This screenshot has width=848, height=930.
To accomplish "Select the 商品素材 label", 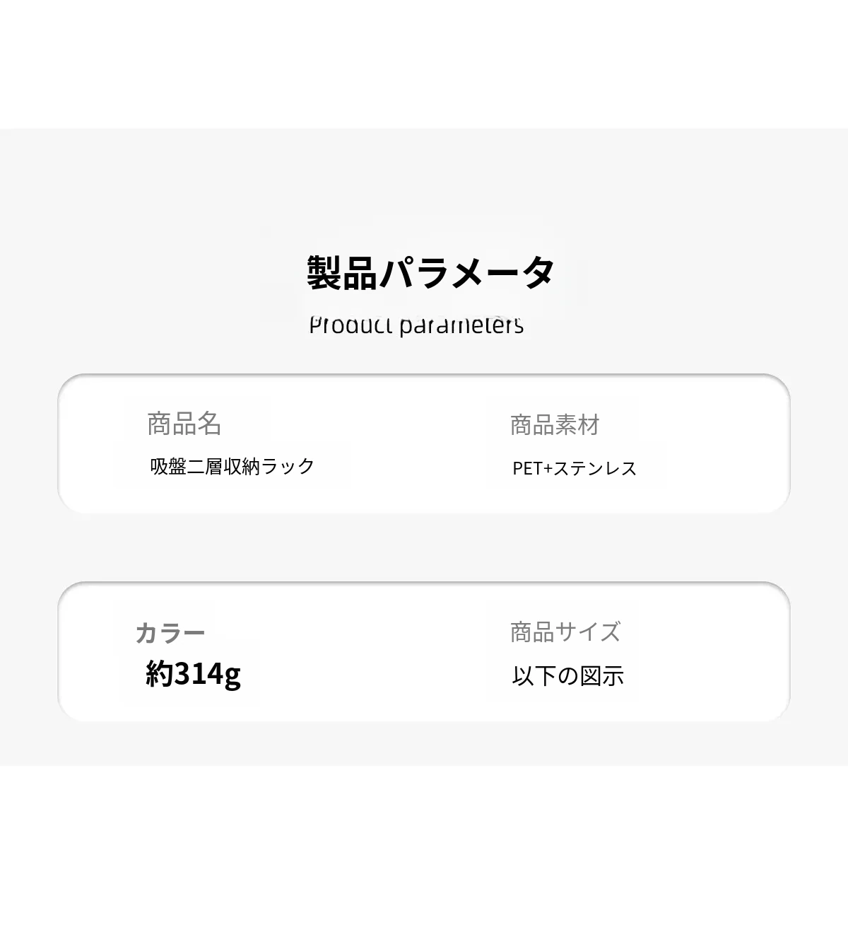I will click(555, 426).
